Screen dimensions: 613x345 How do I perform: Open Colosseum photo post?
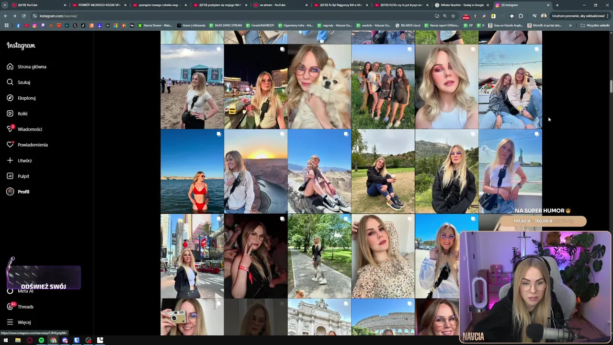click(x=383, y=317)
